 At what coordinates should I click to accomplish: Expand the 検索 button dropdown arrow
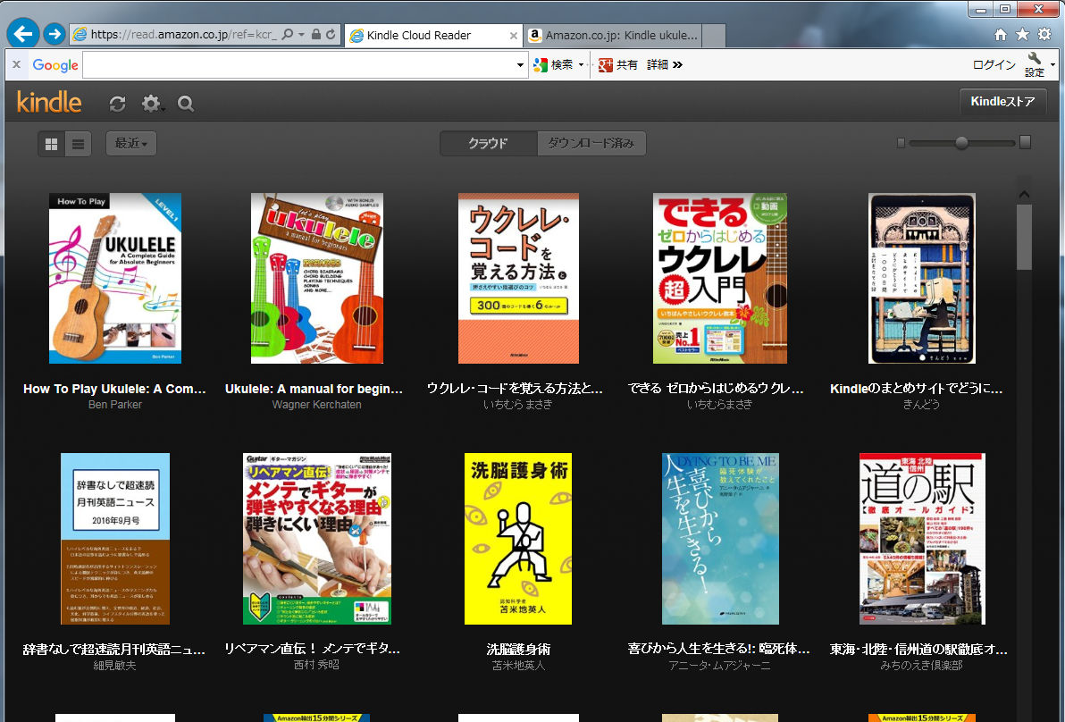(582, 65)
